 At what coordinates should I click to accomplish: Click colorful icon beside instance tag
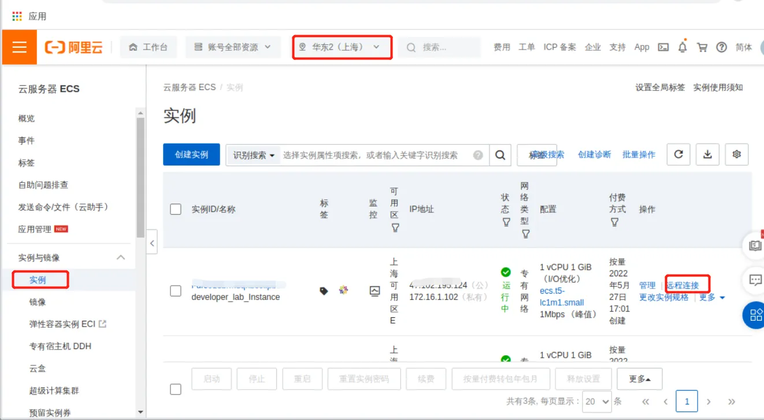coord(343,290)
